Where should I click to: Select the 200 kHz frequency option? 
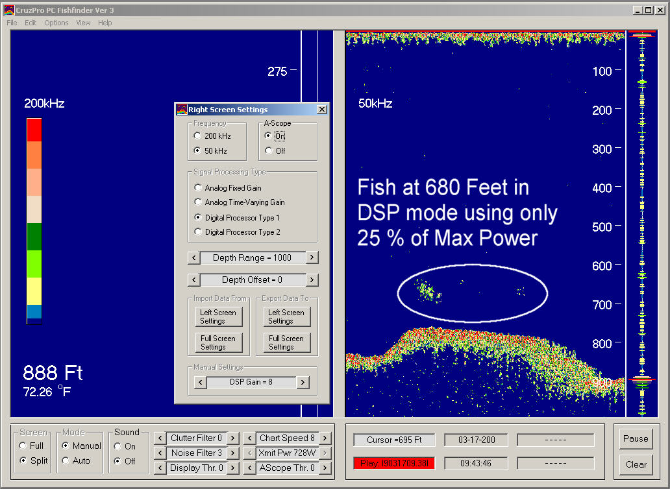[x=198, y=136]
